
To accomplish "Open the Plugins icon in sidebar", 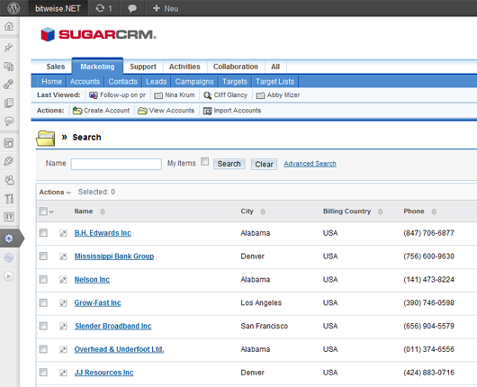I will point(9,161).
